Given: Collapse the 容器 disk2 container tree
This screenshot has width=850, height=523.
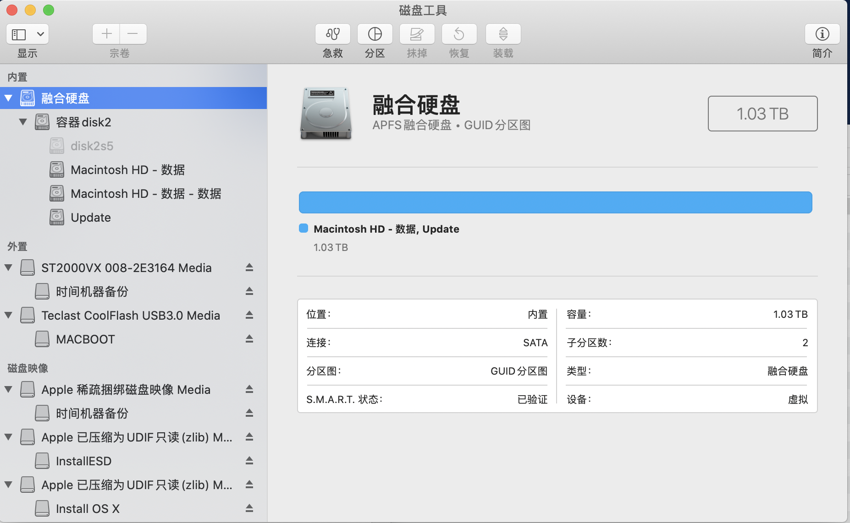Looking at the screenshot, I should (23, 122).
